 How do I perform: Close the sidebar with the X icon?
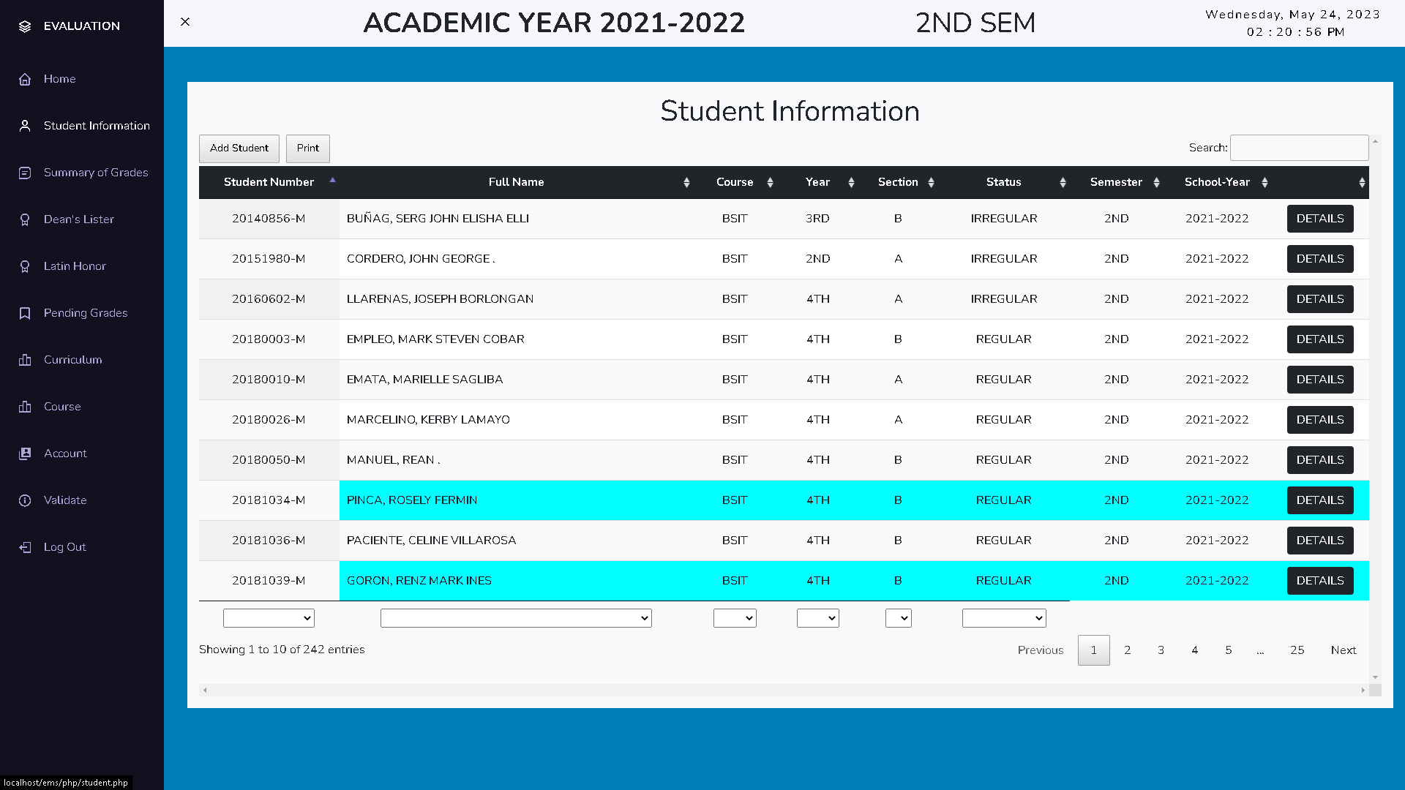click(185, 22)
